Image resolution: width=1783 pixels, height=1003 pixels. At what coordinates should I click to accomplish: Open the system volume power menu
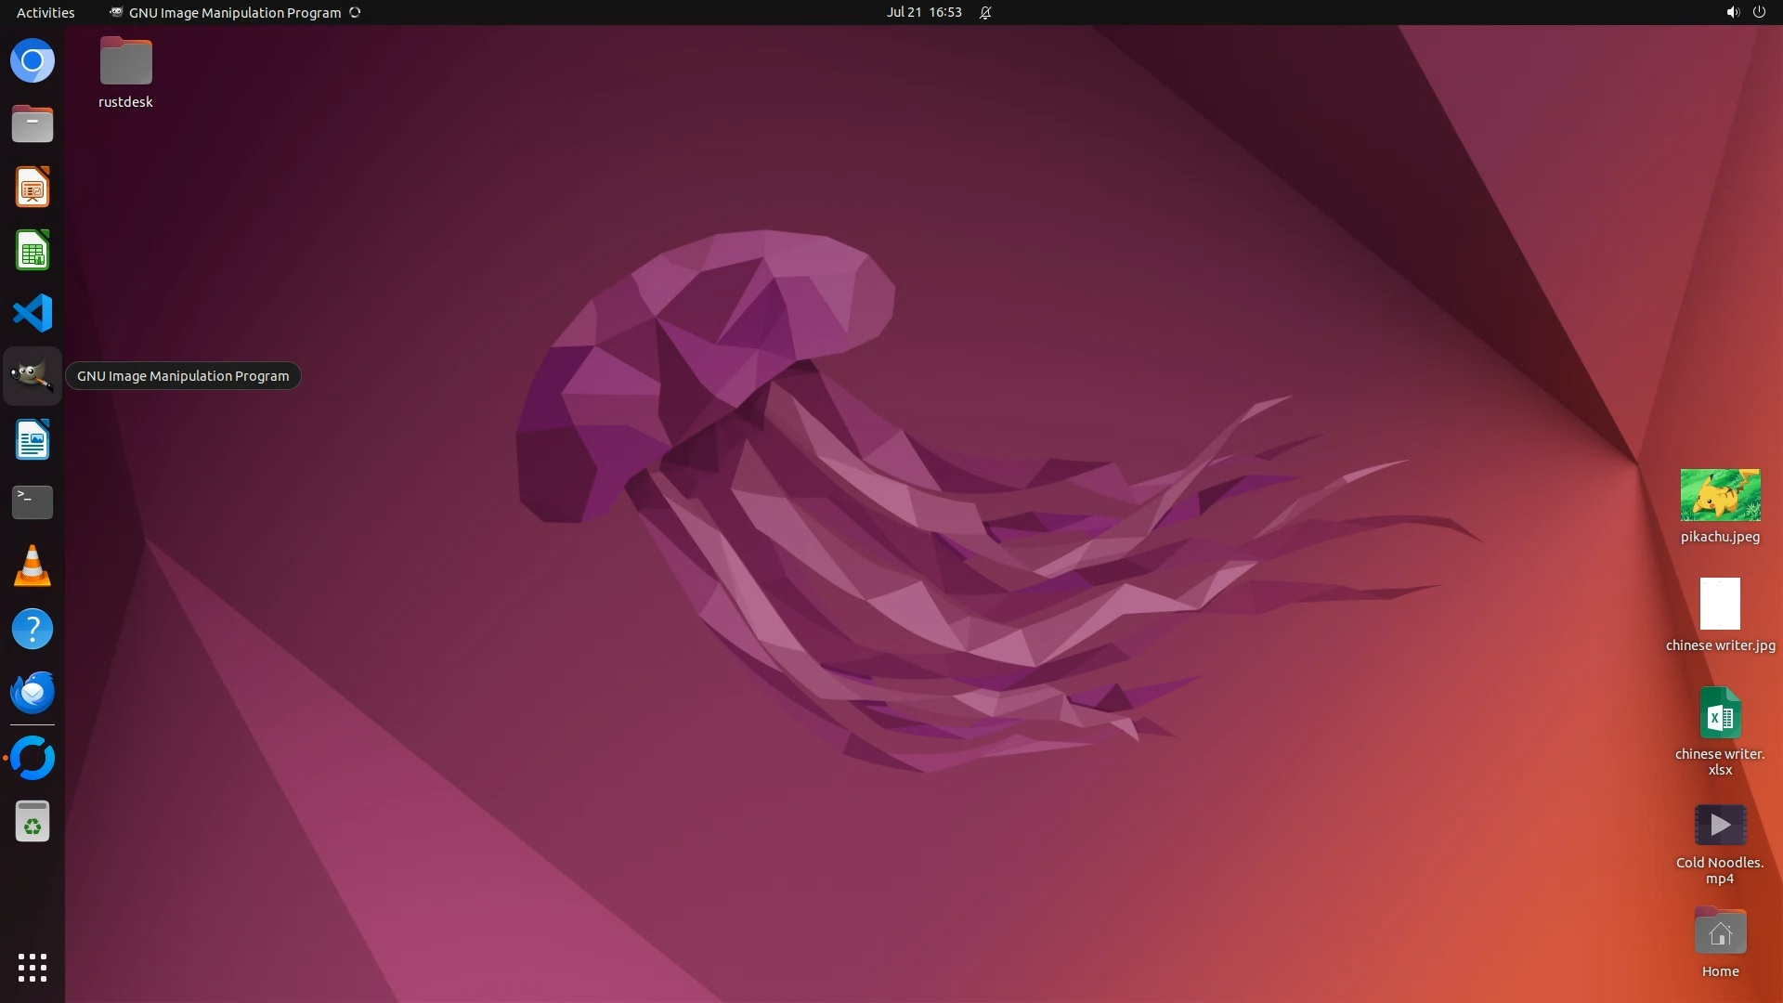(1745, 12)
